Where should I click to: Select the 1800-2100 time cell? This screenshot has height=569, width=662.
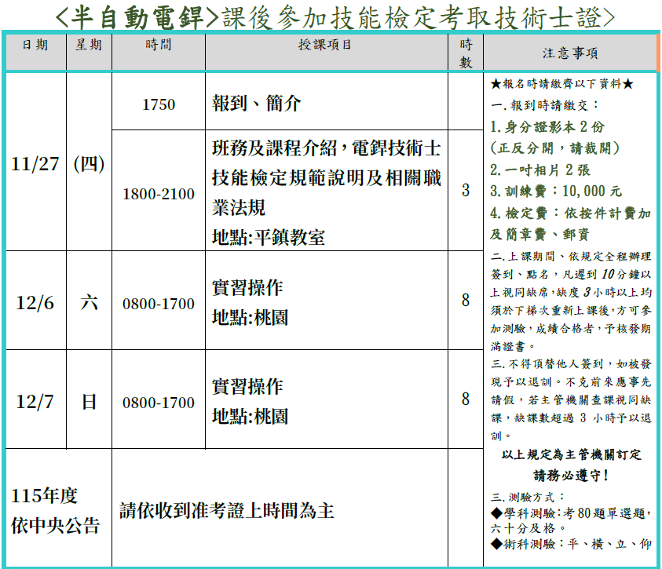(158, 194)
